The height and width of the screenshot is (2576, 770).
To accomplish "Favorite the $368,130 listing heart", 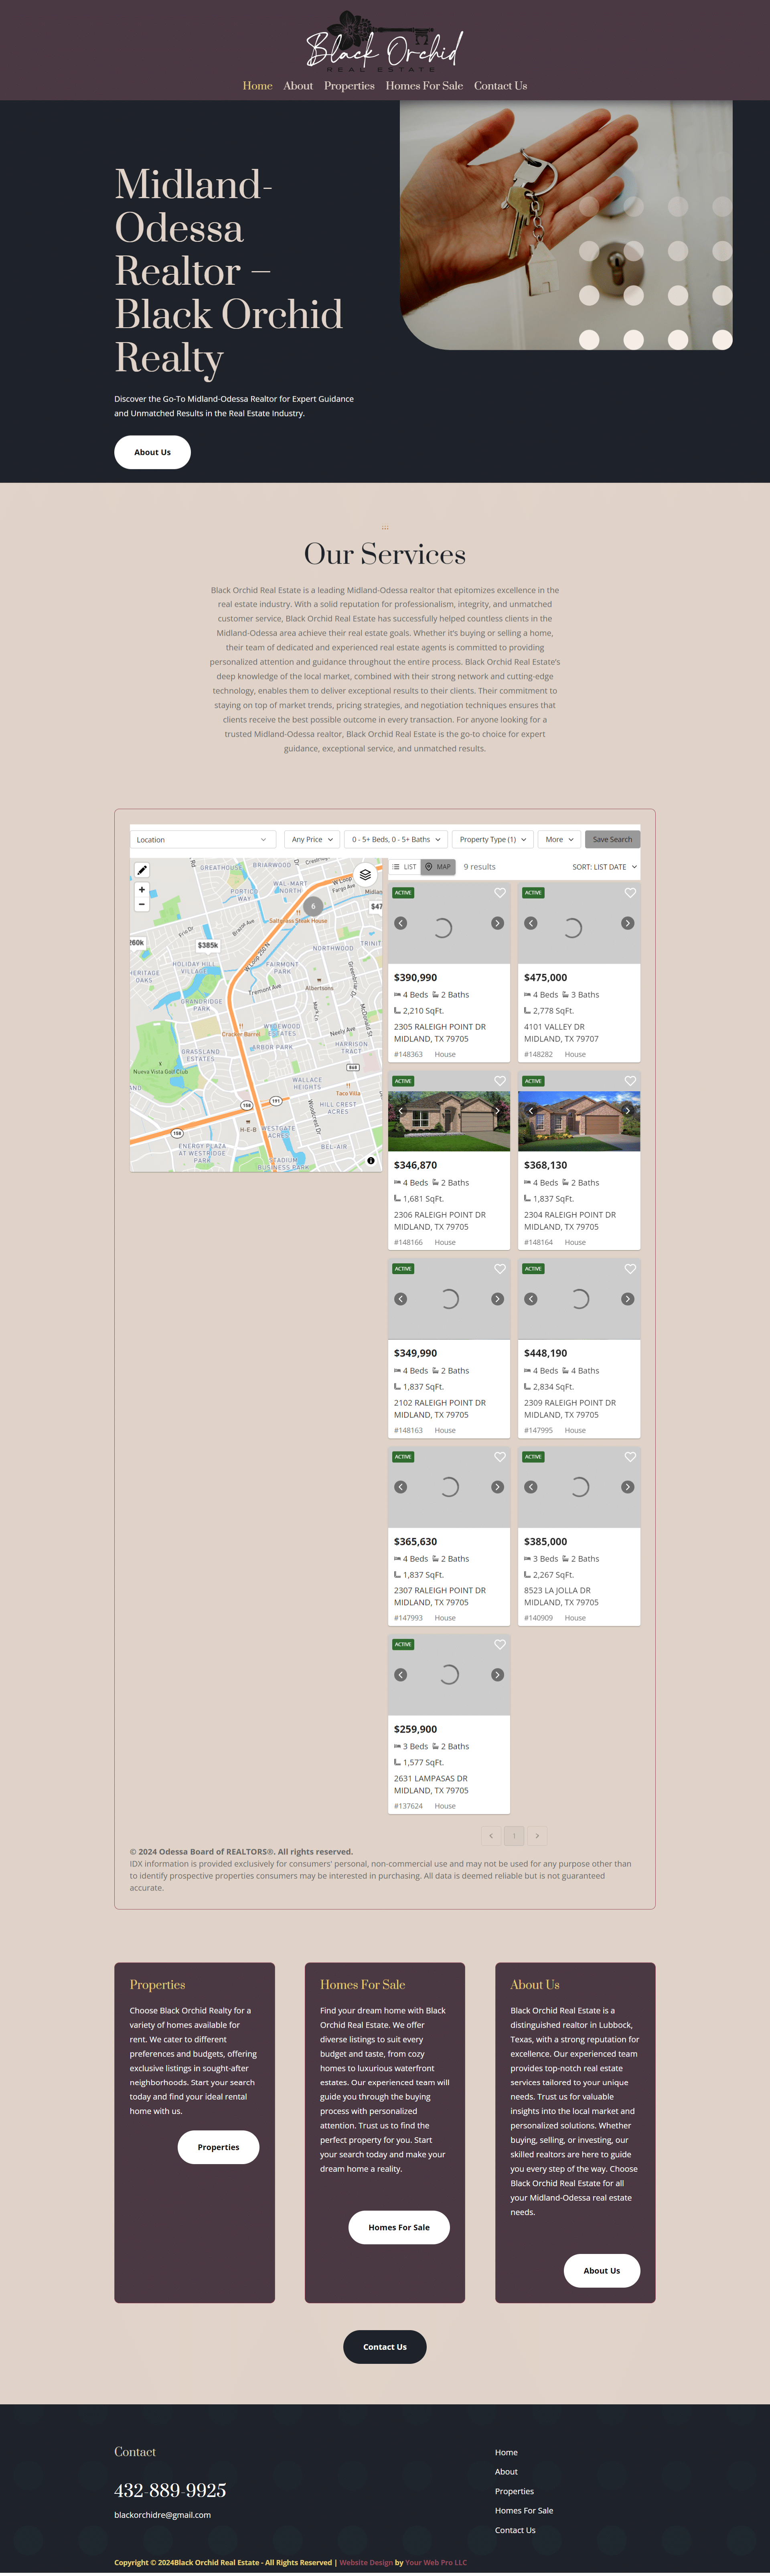I will coord(630,1081).
